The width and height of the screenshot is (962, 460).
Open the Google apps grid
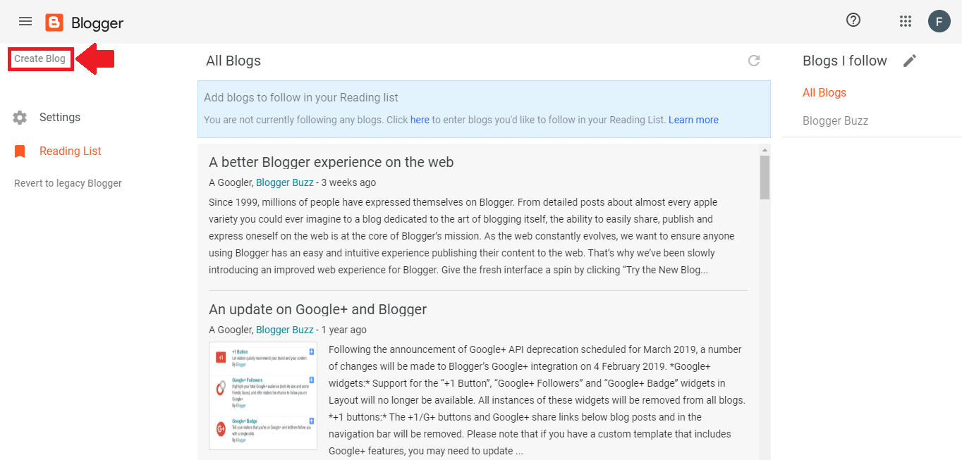[906, 21]
